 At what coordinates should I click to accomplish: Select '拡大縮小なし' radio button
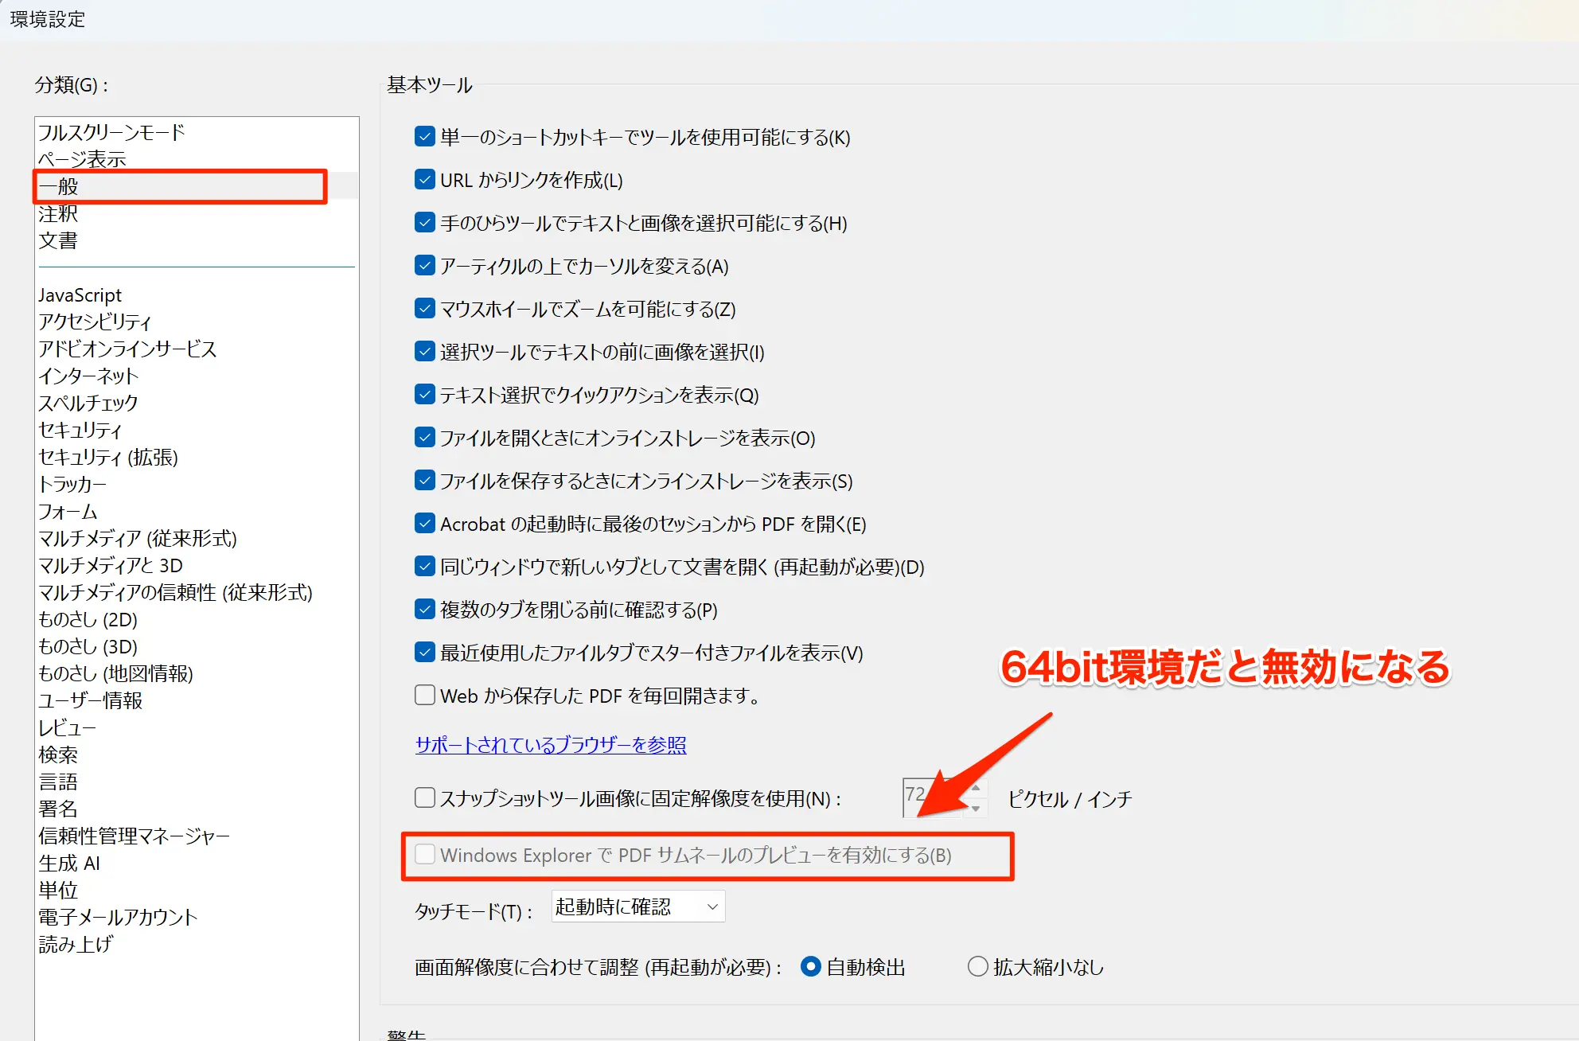click(x=977, y=967)
